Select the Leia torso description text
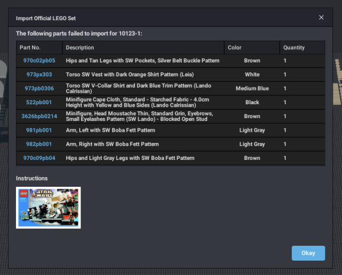This screenshot has width=342, height=275. pos(130,74)
